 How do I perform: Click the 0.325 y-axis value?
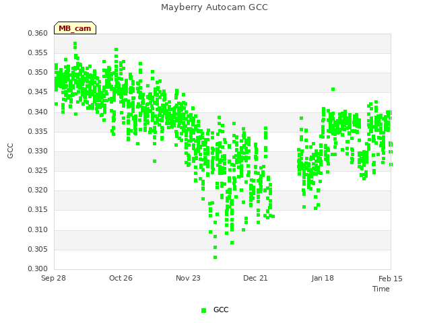point(38,170)
